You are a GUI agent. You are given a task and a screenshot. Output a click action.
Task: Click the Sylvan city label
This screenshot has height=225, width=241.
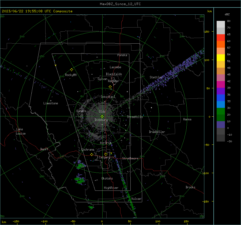click(102, 79)
